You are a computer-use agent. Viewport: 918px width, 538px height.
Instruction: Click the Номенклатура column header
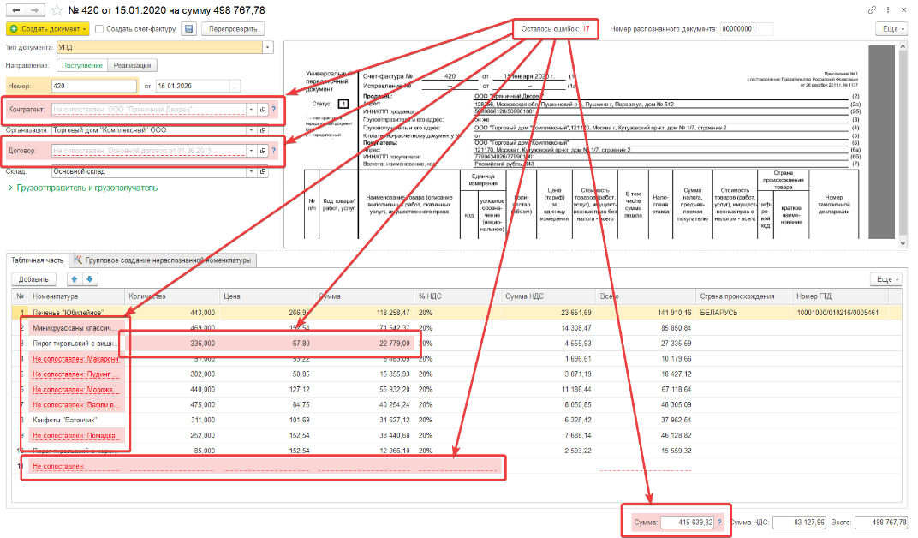pos(76,296)
